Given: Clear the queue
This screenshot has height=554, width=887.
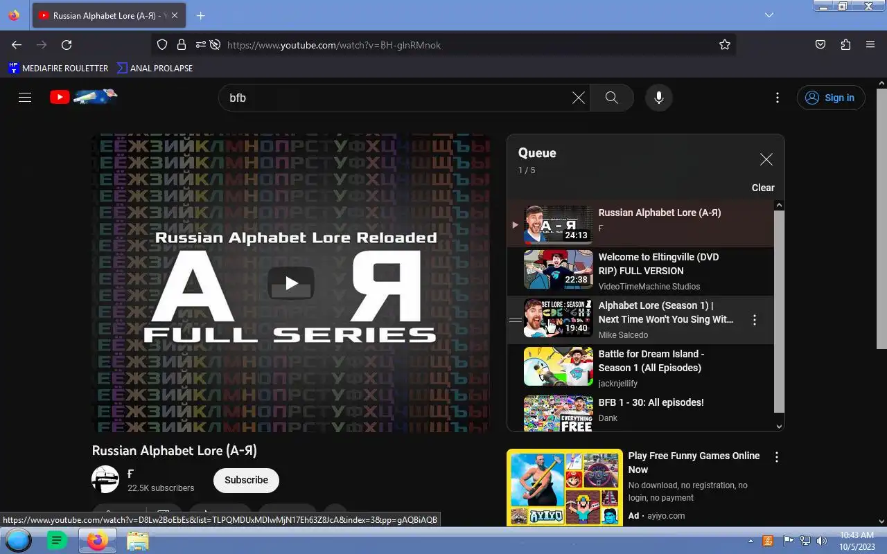Looking at the screenshot, I should pos(763,188).
